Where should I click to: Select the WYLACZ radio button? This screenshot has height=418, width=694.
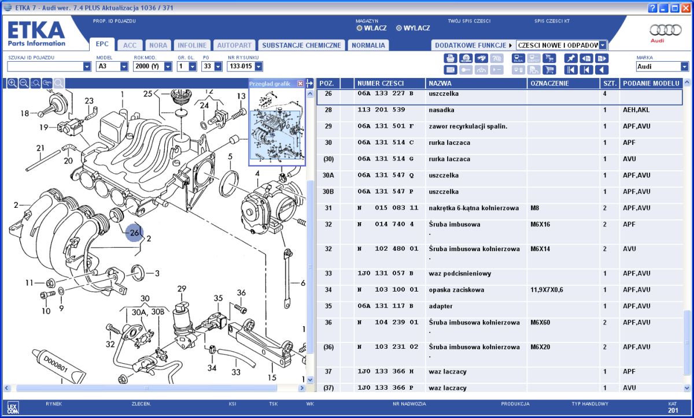[399, 28]
